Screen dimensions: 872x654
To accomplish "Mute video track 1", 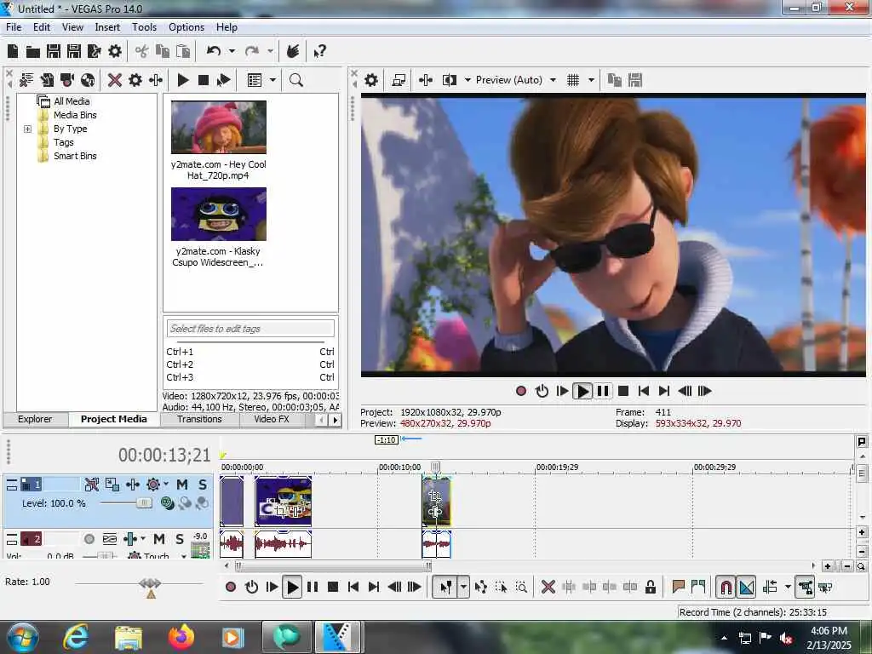I will pos(182,485).
